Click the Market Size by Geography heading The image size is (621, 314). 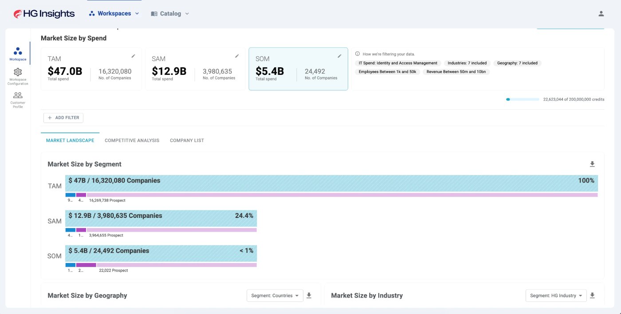pyautogui.click(x=87, y=295)
